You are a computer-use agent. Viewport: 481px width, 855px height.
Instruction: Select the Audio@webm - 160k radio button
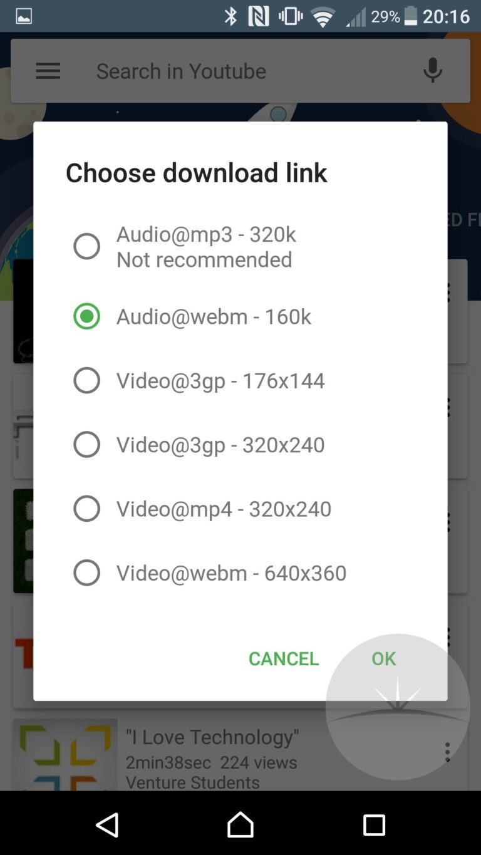click(86, 316)
